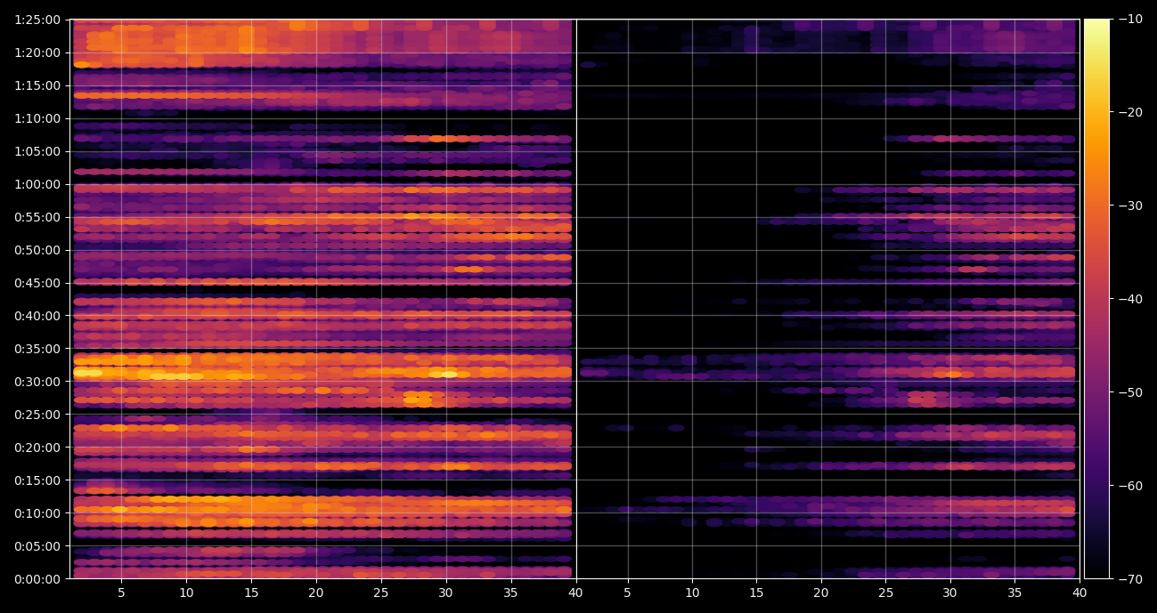This screenshot has width=1157, height=613.
Task: Click the −40 colorbar tick value
Action: (x=1131, y=299)
